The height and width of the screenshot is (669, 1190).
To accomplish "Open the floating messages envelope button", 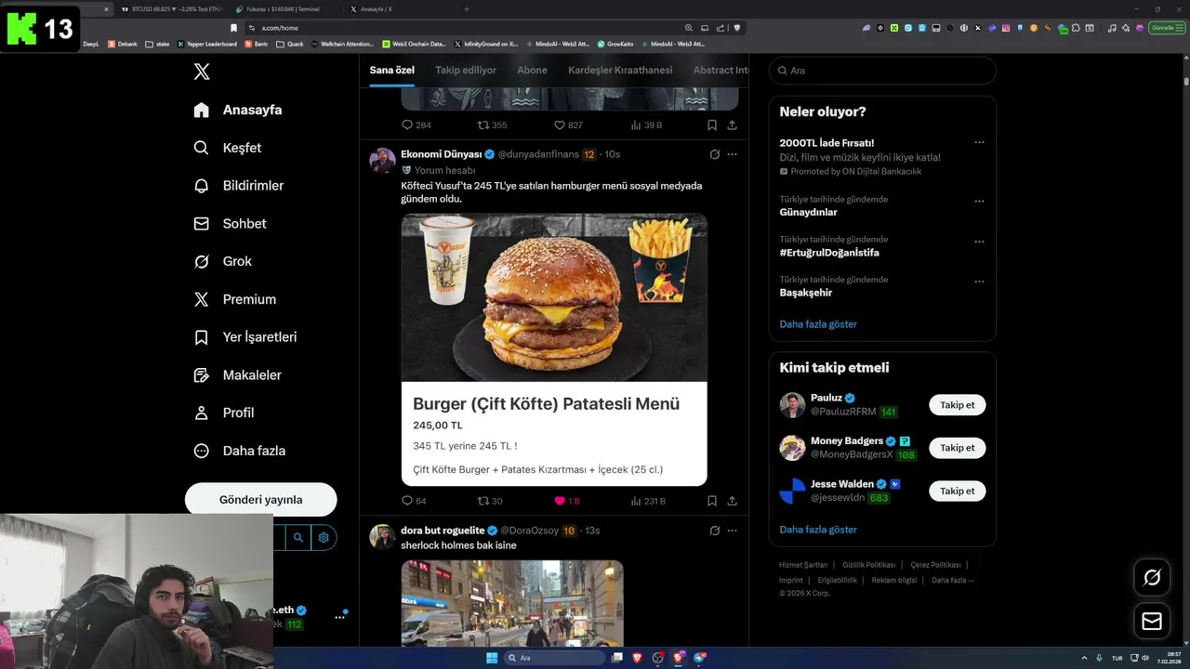I will 1152,621.
